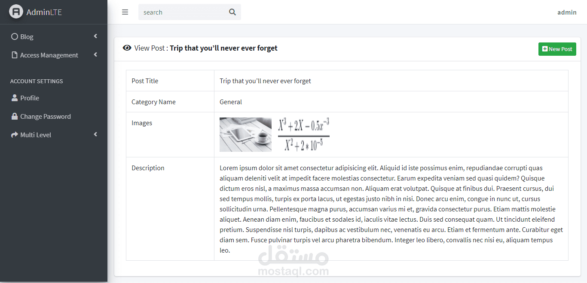
Task: Click the admin user link
Action: click(567, 12)
